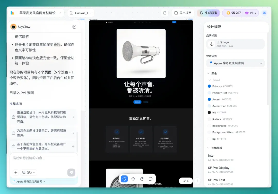
Task: Select the SF Pro Display font entry
Action: (221, 170)
